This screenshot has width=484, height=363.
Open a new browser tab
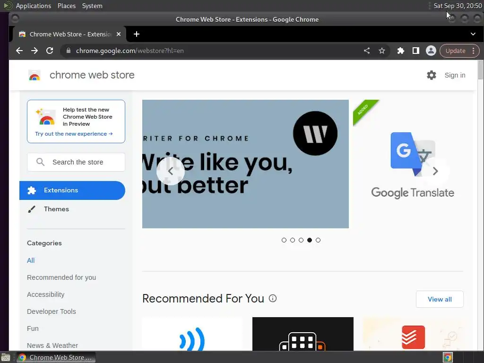137,34
